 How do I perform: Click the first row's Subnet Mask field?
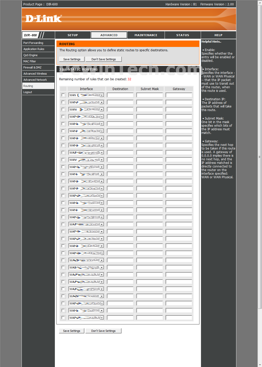[150, 95]
